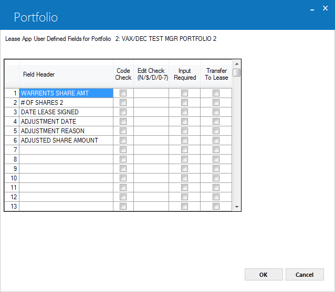Click the empty Field Header cell in row 7
The width and height of the screenshot is (335, 292).
click(66, 150)
